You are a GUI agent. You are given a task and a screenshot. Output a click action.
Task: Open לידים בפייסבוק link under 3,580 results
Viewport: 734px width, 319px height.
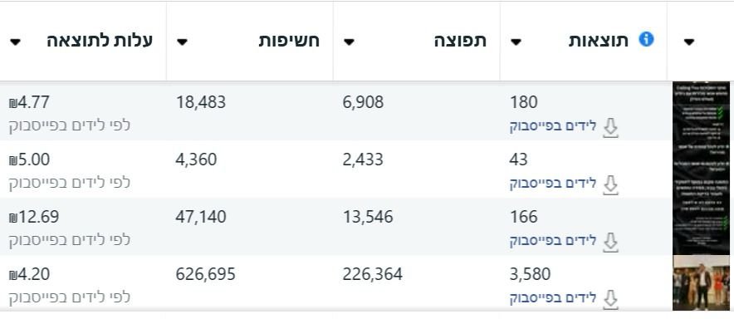[553, 298]
